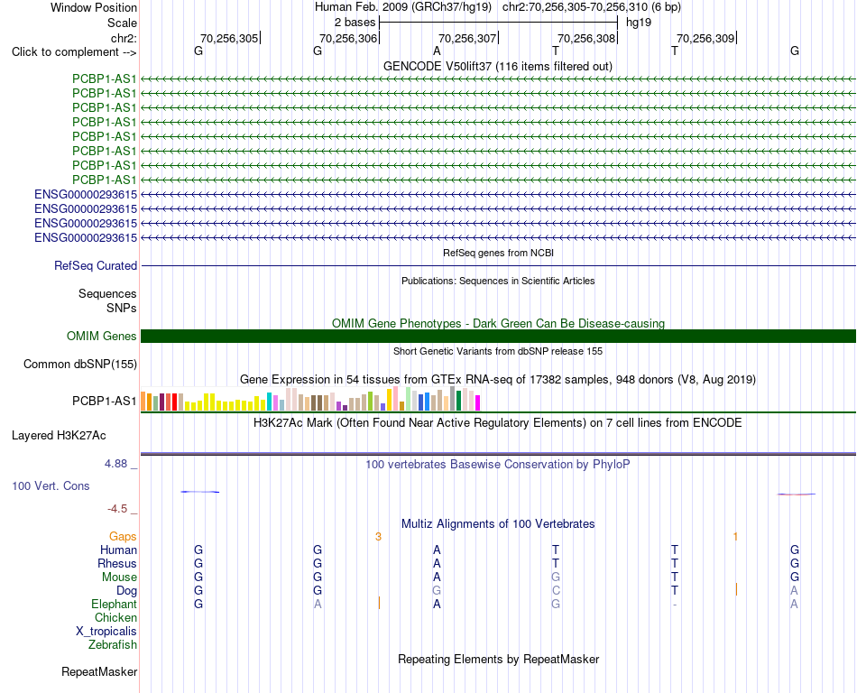Open the 'OMIM Gene Phenotypes' track title
Viewport: 857px width, 693px height.
coord(498,324)
